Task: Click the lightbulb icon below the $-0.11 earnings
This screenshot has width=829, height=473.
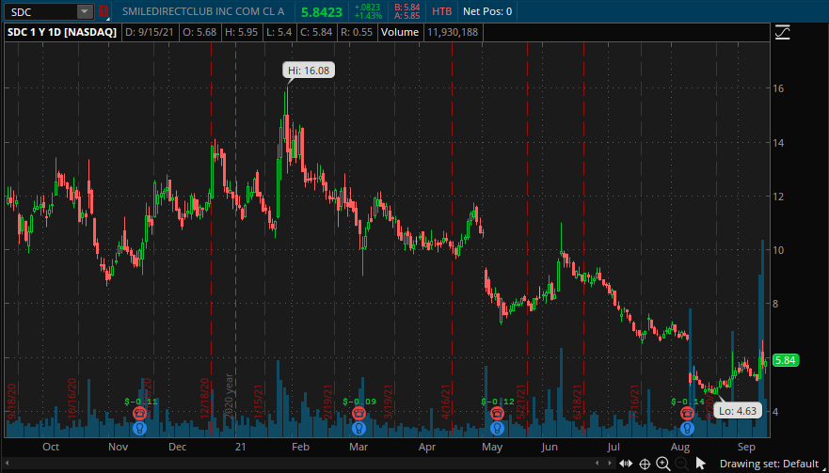Action: [139, 428]
